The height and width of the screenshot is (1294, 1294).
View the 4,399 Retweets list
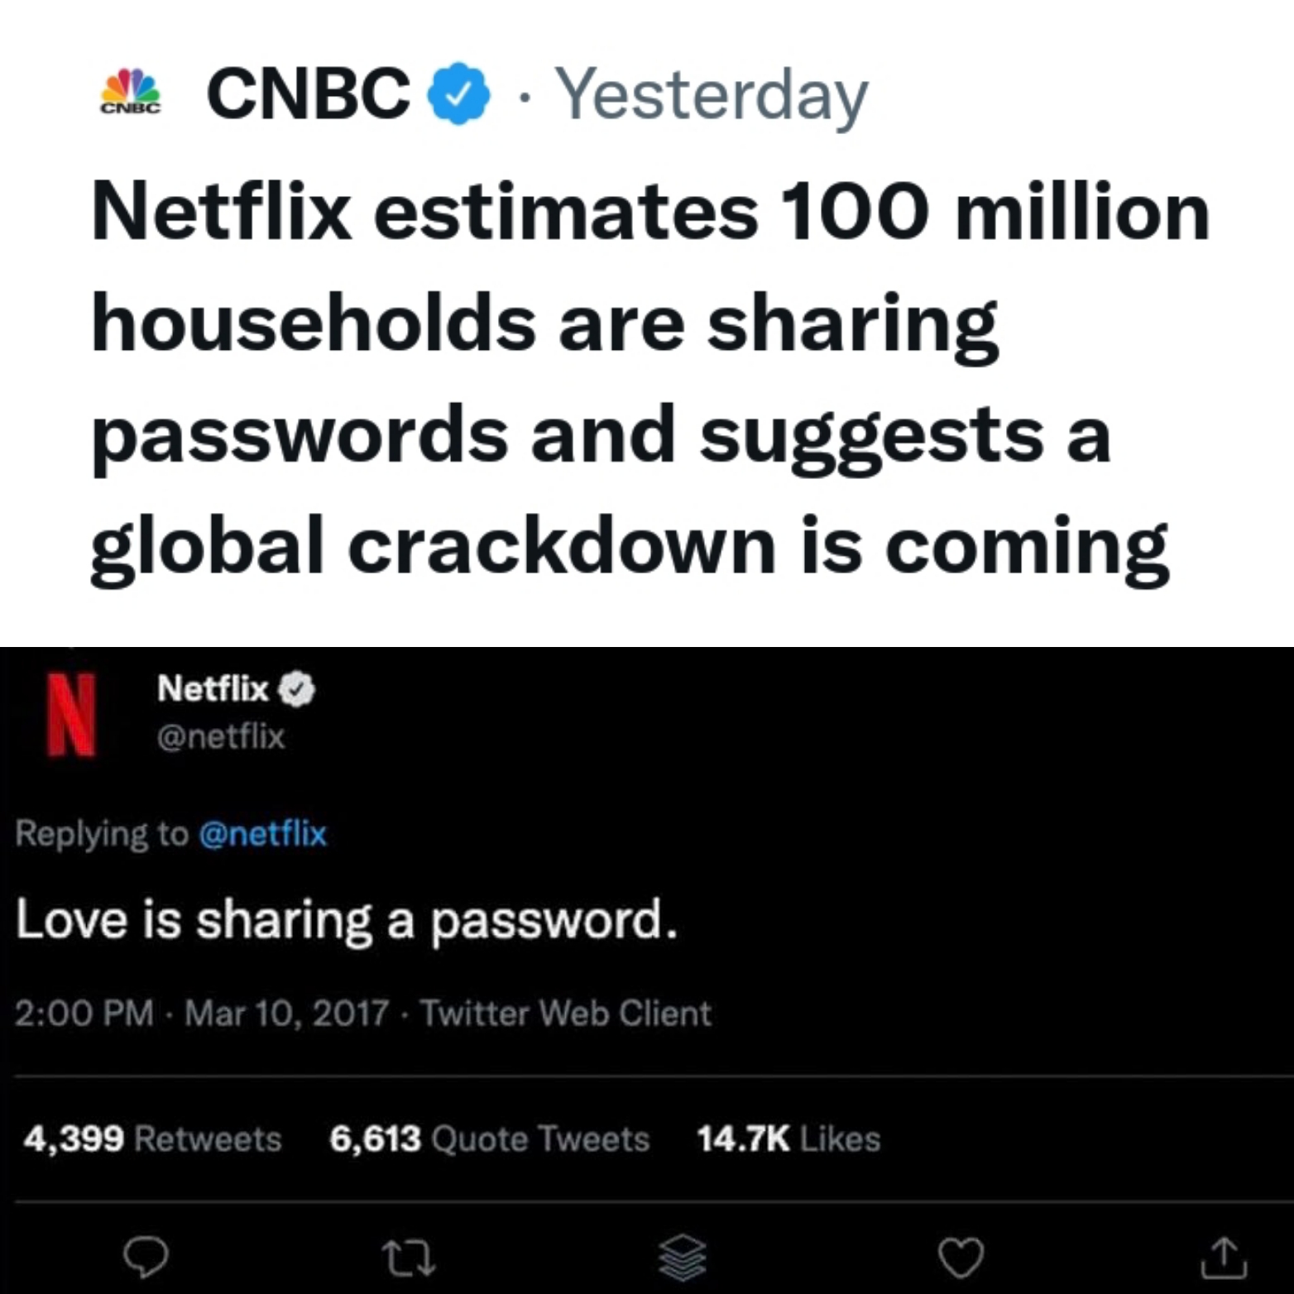point(152,1139)
